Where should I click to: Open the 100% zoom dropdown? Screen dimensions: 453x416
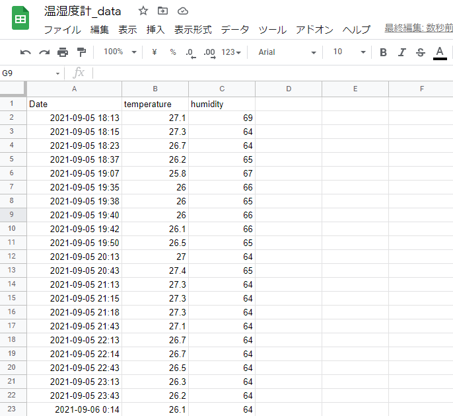coord(120,52)
